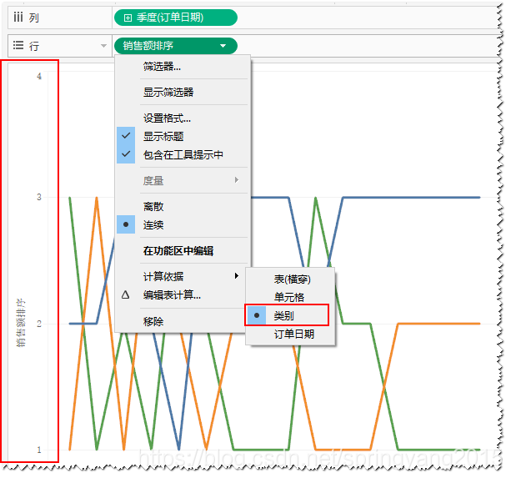Image resolution: width=511 pixels, height=478 pixels.
Task: Click axis tick label 2
Action: tap(39, 324)
